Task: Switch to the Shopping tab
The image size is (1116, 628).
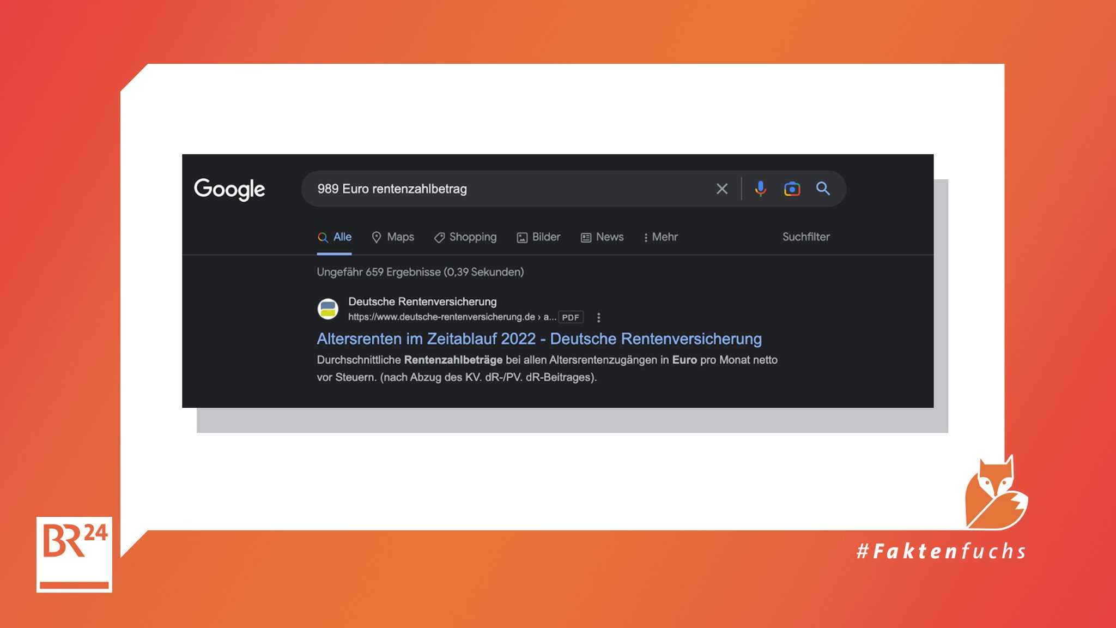Action: pyautogui.click(x=465, y=237)
